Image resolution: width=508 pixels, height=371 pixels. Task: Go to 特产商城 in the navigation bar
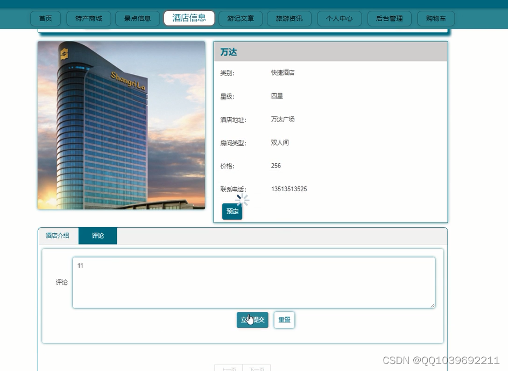tap(89, 18)
